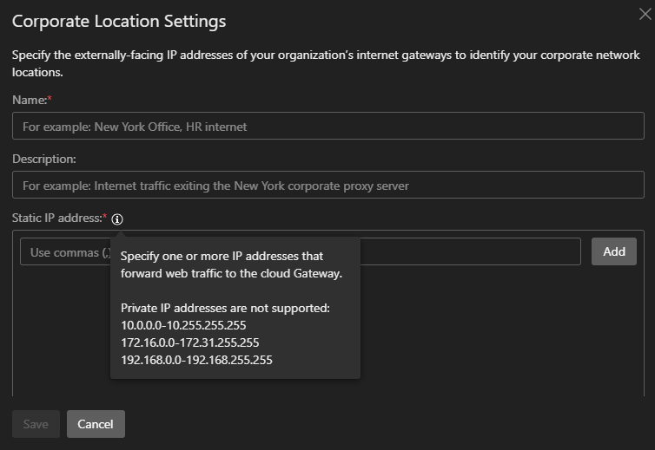Viewport: 655px width, 450px height.
Task: Click the 10.0.0.0-10.255.255.255 range in tooltip
Action: pyautogui.click(x=183, y=325)
